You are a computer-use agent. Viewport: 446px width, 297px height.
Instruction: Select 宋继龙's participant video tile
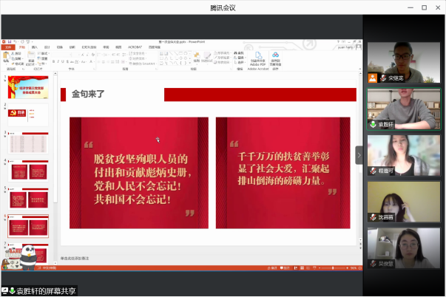[x=403, y=62]
